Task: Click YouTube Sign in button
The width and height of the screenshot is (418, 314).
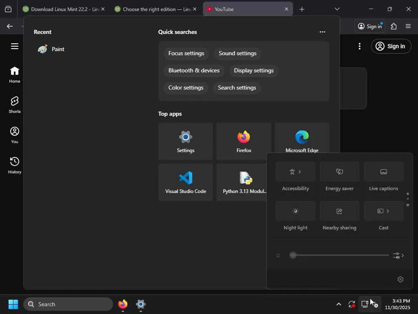Action: [x=391, y=46]
